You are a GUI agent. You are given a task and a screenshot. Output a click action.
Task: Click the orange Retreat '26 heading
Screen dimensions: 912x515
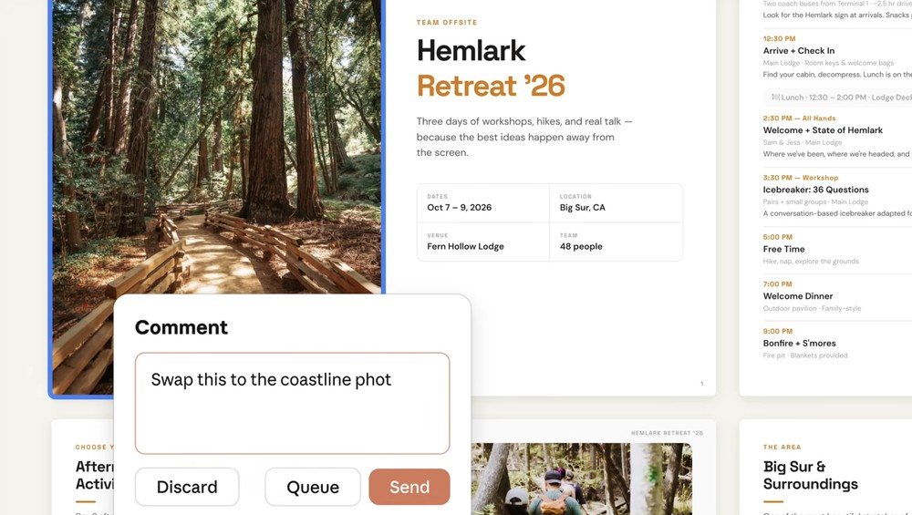(491, 86)
